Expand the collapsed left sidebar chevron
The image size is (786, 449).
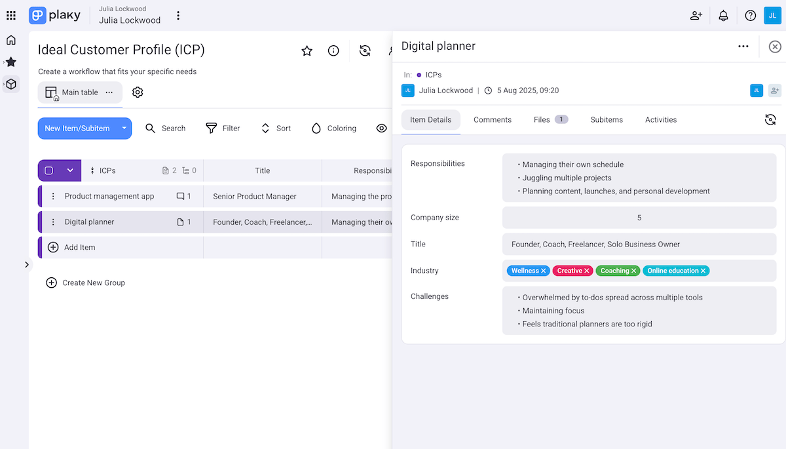coord(27,264)
